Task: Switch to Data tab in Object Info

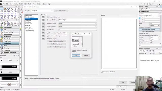Action: pyautogui.click(x=144, y=9)
